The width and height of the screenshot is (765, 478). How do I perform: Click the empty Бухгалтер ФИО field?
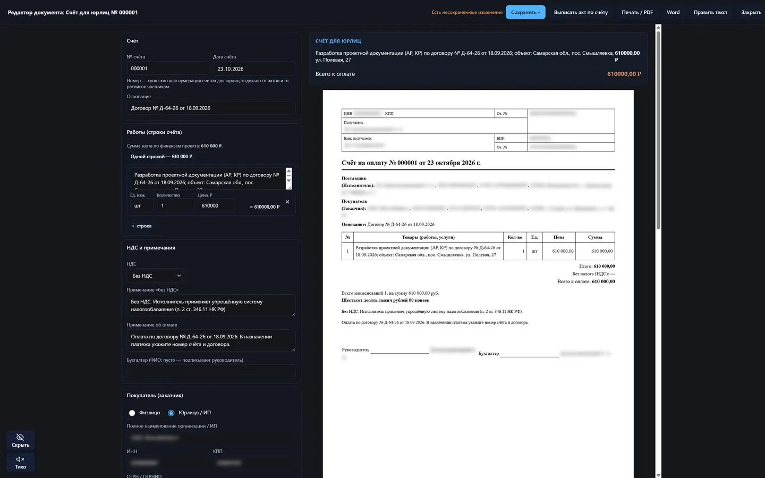click(211, 371)
